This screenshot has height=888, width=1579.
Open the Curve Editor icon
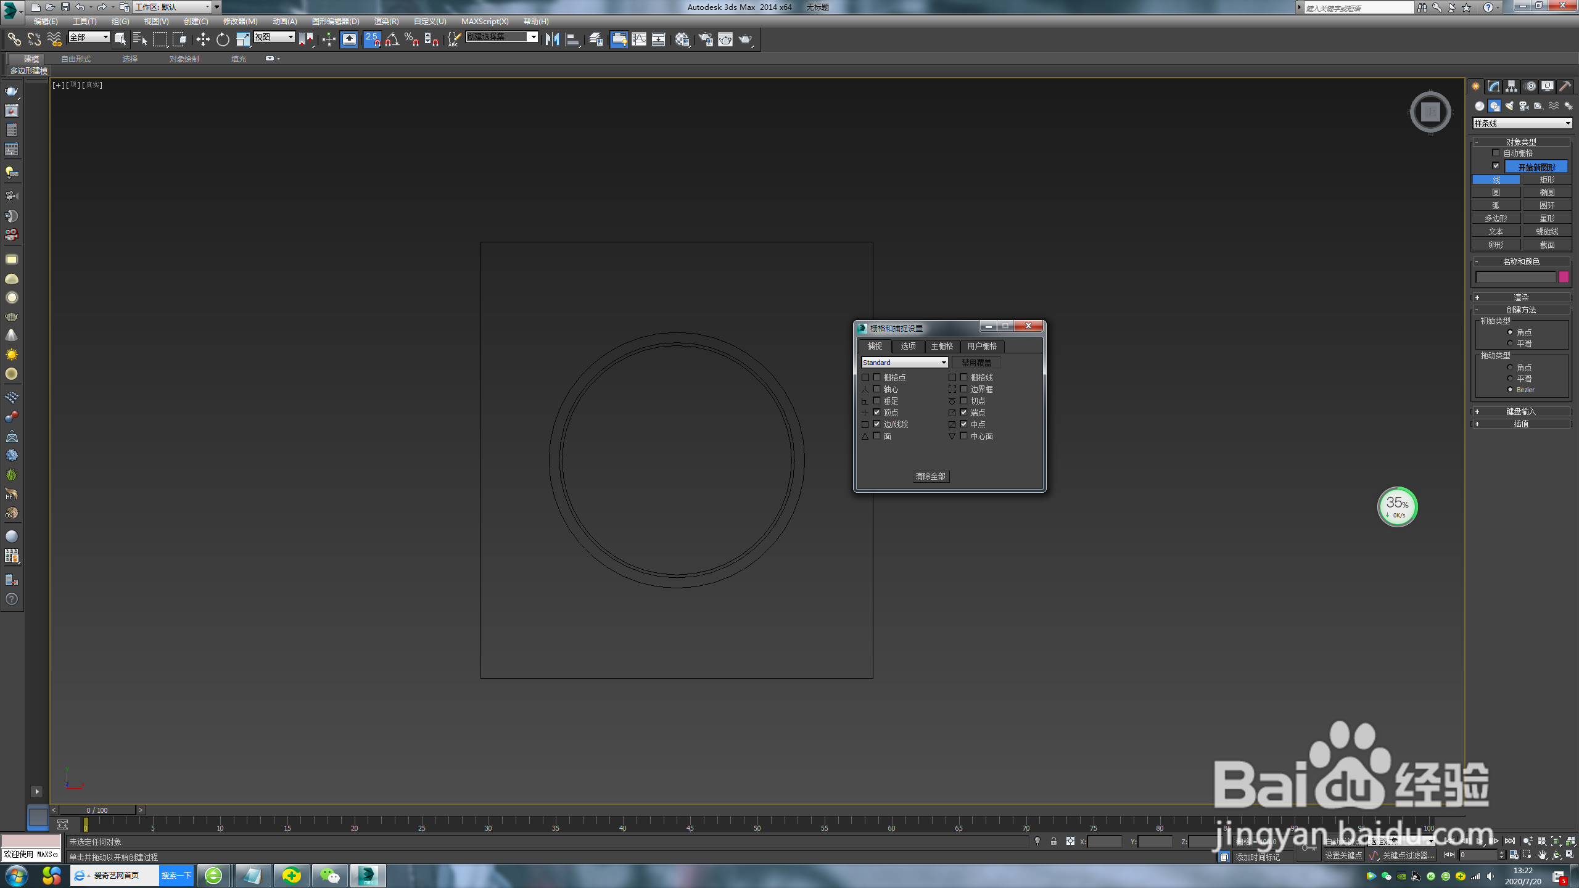click(x=639, y=39)
